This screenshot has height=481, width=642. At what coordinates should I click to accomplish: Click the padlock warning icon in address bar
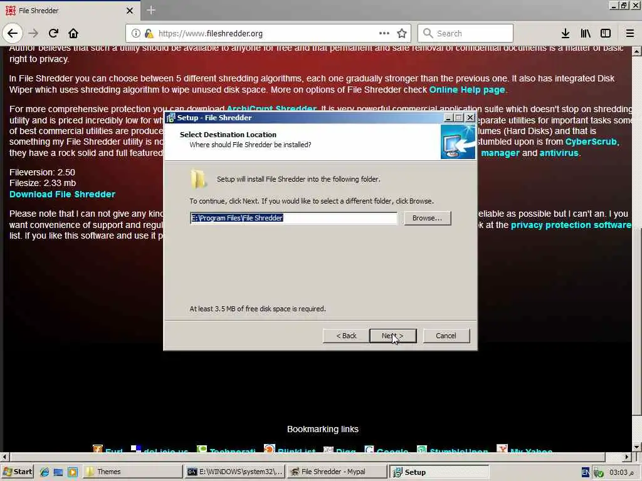[149, 34]
